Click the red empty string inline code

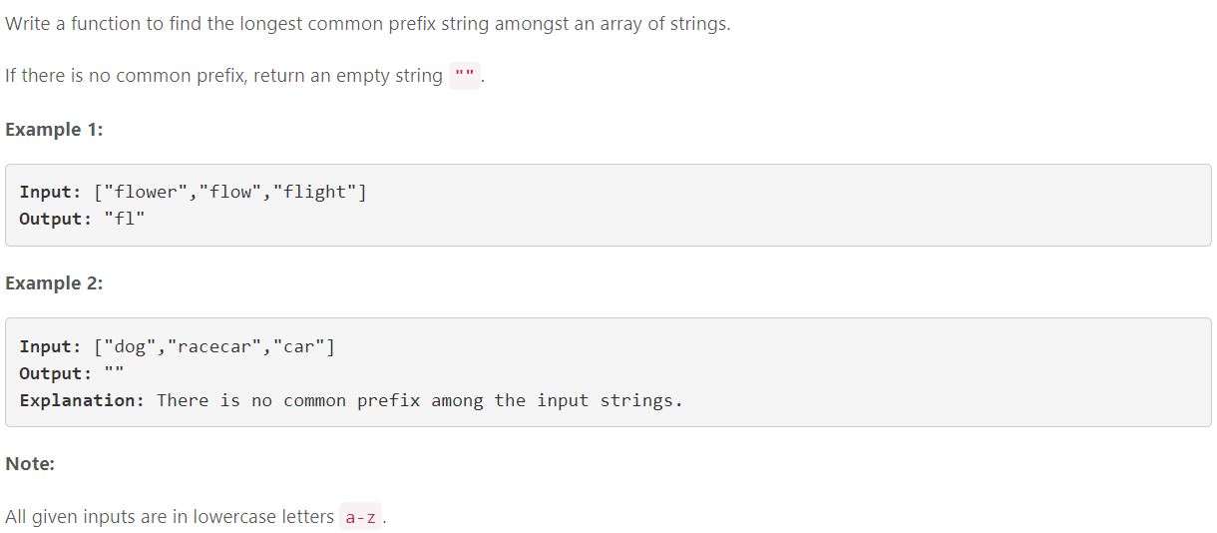[465, 76]
